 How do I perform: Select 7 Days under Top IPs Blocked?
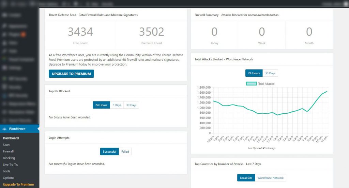click(117, 105)
